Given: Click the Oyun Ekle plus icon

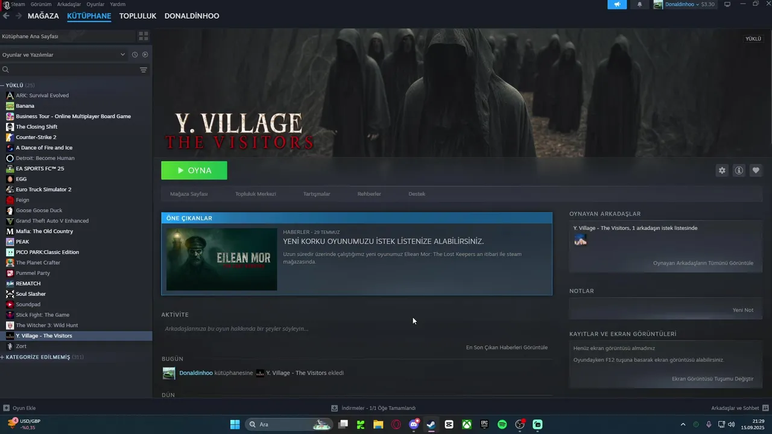Looking at the screenshot, I should point(6,408).
